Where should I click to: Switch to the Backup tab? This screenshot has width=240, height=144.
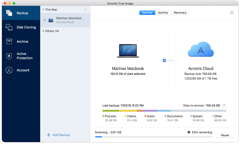[x=147, y=13]
